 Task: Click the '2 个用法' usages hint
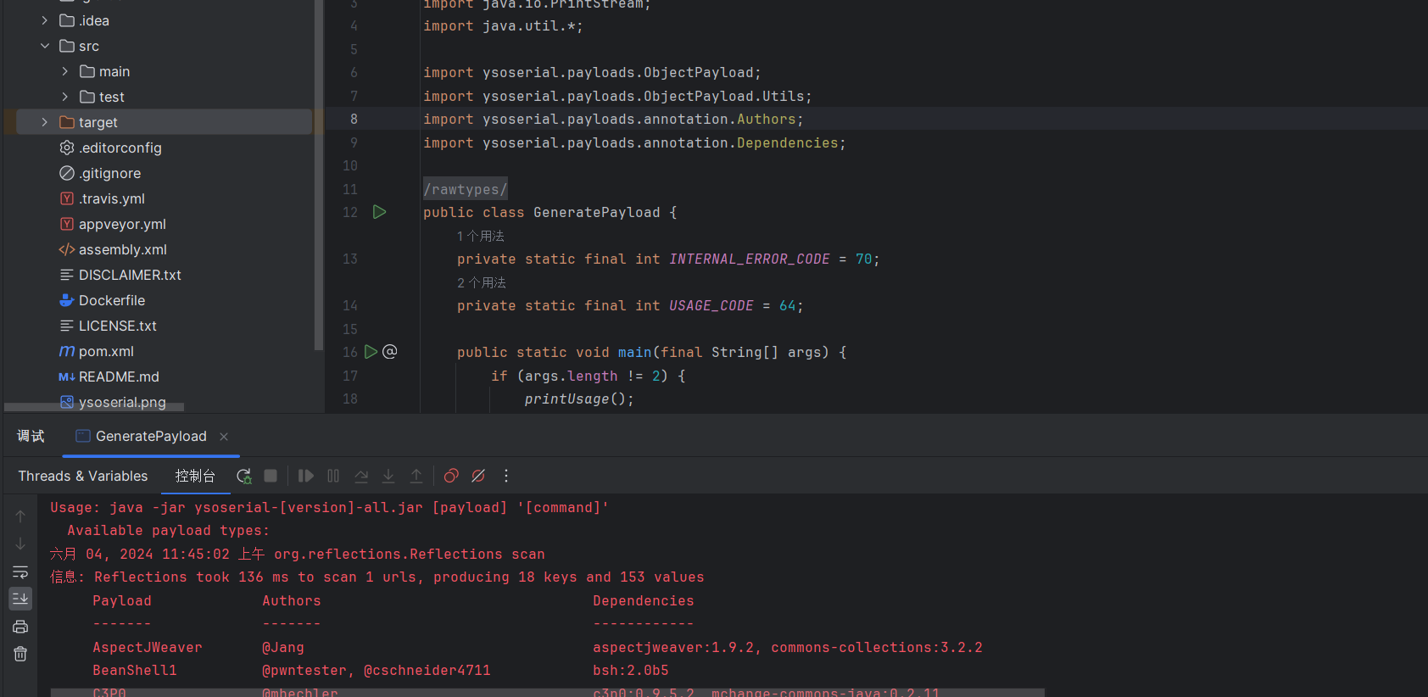[x=482, y=282]
